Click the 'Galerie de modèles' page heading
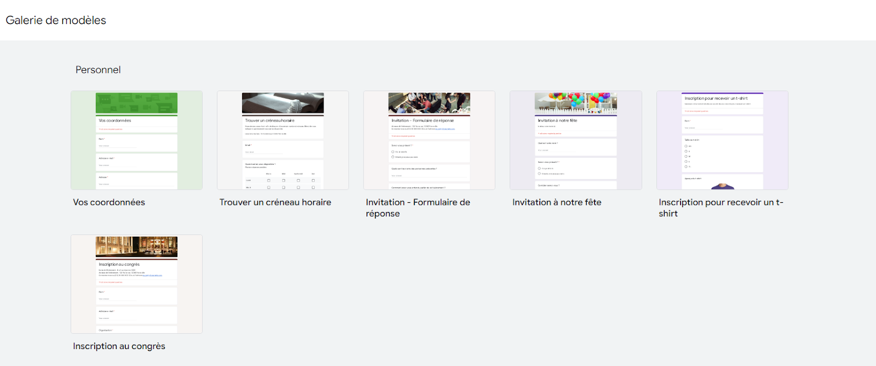 pyautogui.click(x=56, y=20)
